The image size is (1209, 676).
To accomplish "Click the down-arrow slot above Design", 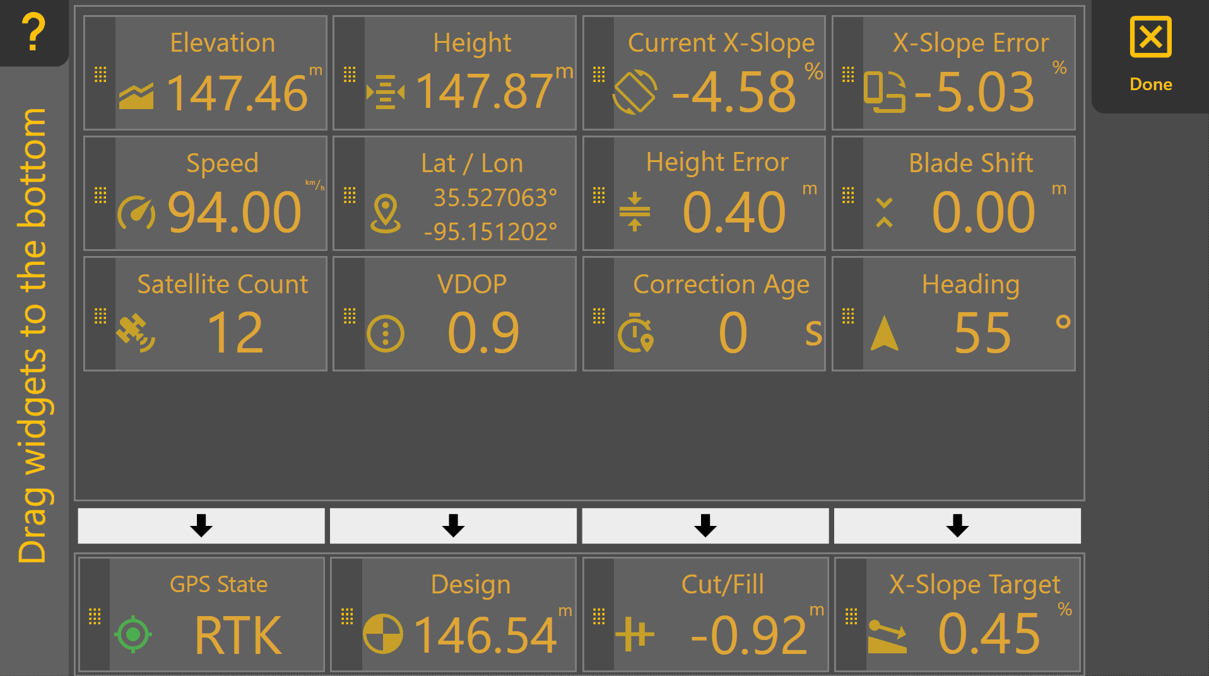I will pyautogui.click(x=453, y=525).
